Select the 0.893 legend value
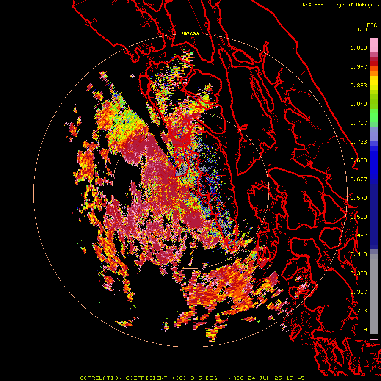Screen dimensions: 381x381 click(x=359, y=85)
